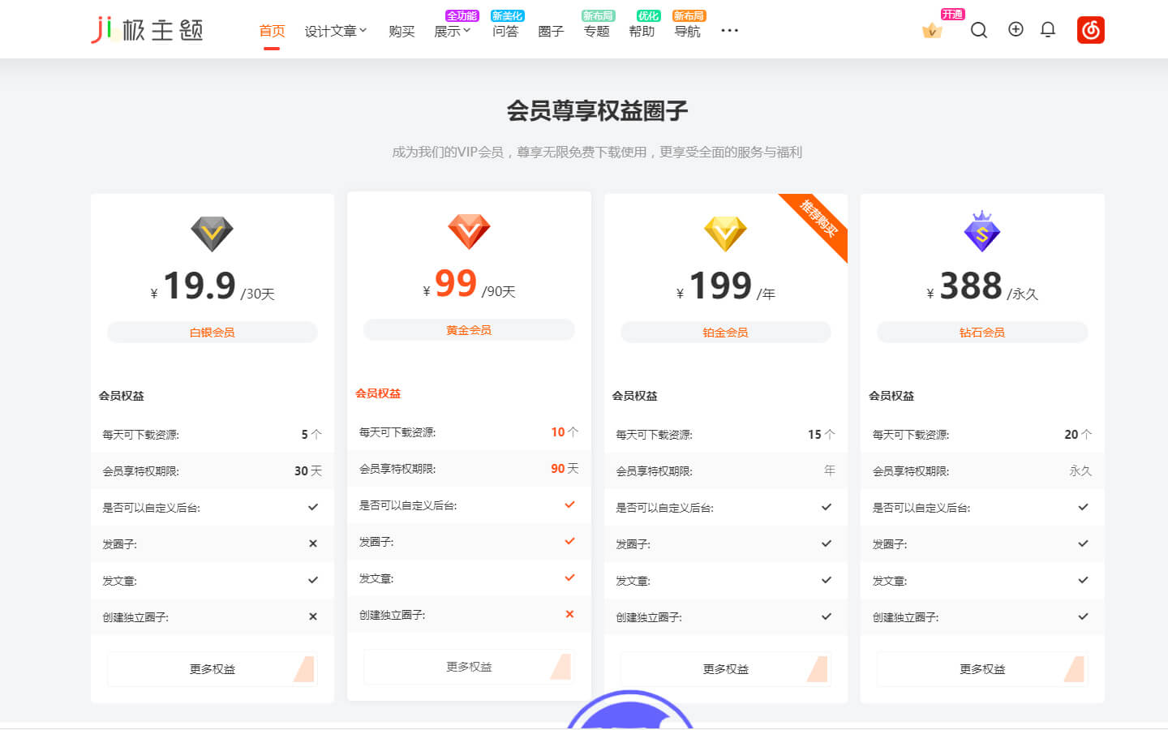Select the 黄金会员 plan label
Image resolution: width=1168 pixels, height=730 pixels.
point(469,330)
